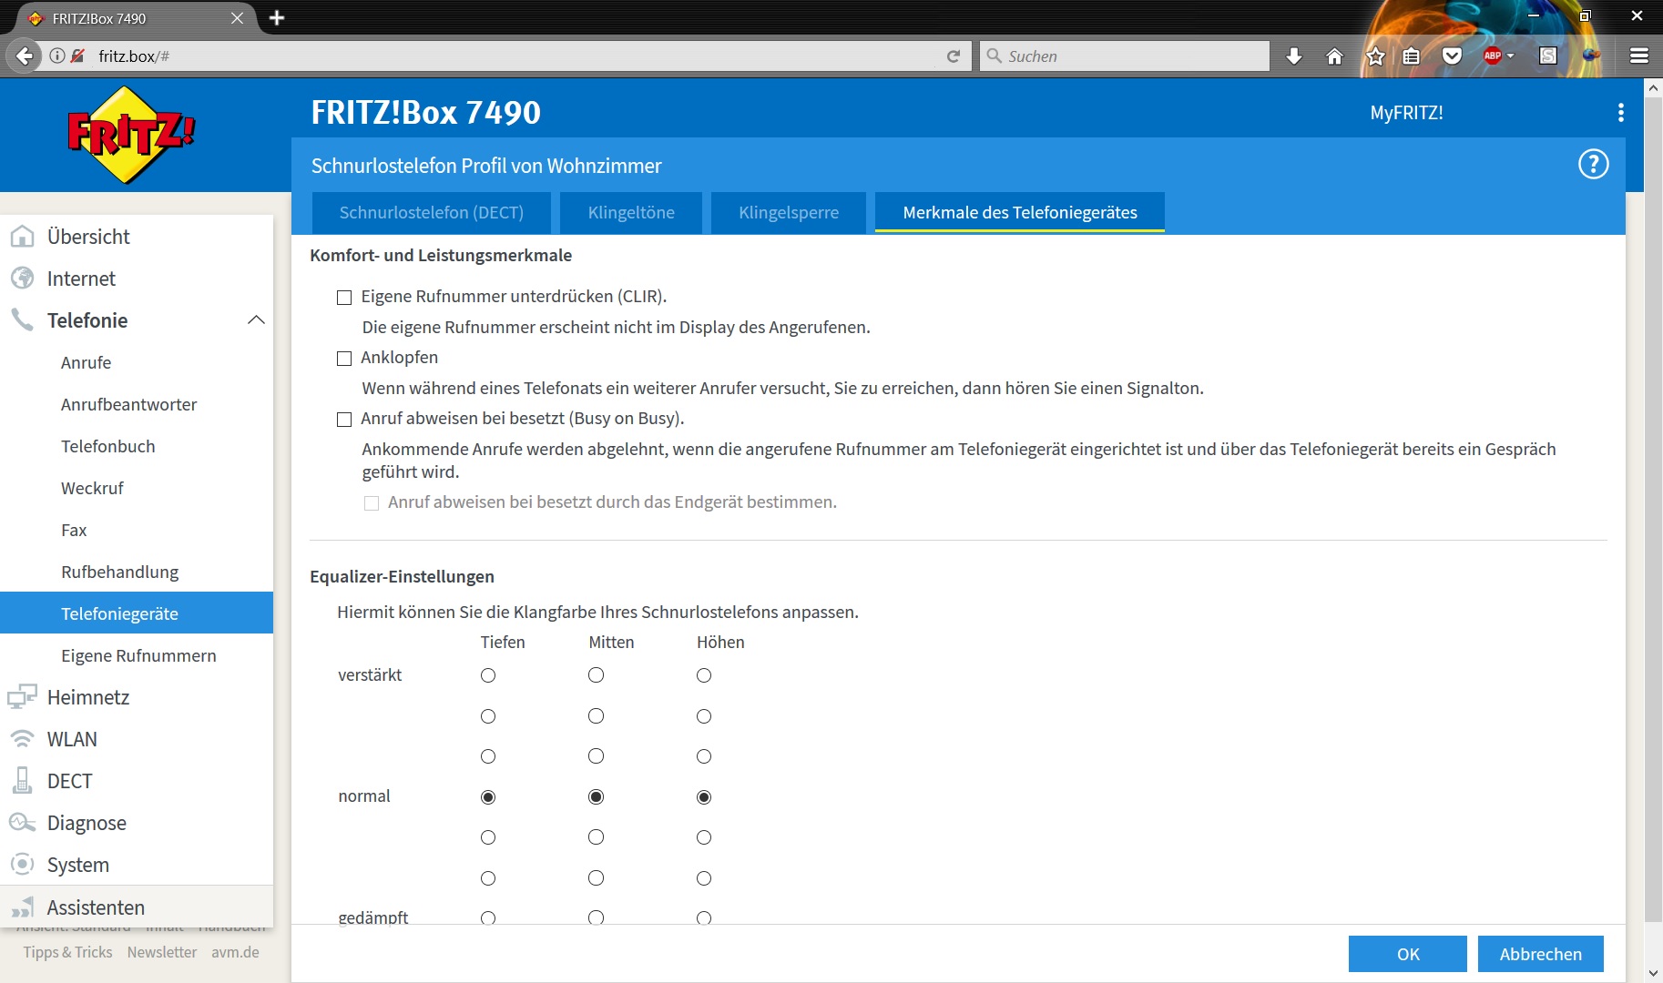Click the FRITZ! logo
Screen dimensions: 1663x983
click(x=131, y=135)
